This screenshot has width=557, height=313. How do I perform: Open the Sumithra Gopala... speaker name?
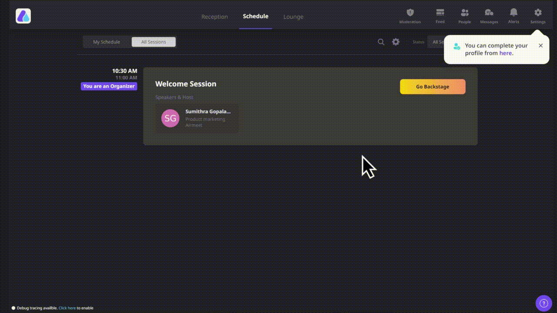point(208,111)
